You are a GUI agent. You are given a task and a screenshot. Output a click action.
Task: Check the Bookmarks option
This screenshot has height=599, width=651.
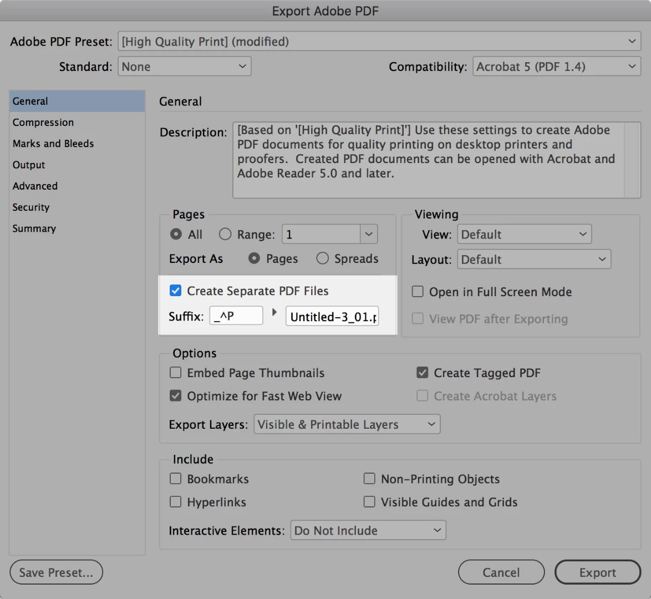click(176, 479)
